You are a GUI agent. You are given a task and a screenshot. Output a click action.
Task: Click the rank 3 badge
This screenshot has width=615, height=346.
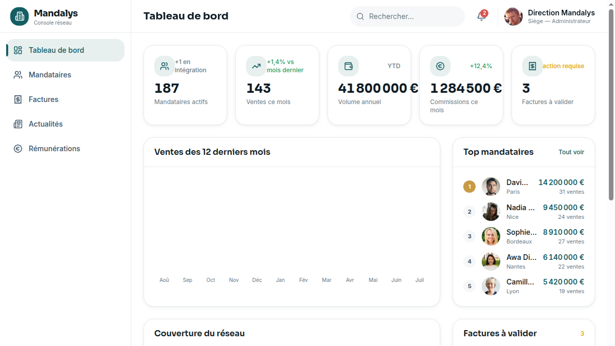(x=469, y=236)
